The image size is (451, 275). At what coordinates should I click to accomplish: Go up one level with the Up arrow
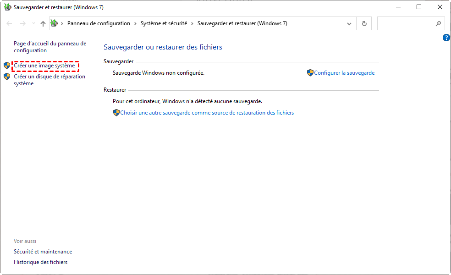point(43,23)
